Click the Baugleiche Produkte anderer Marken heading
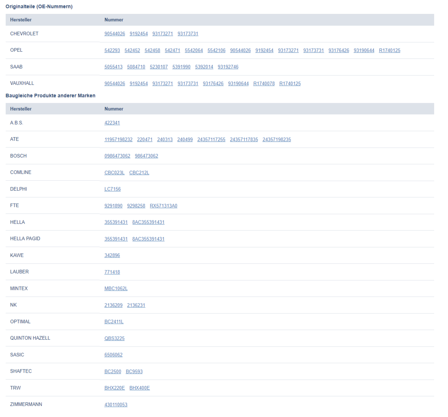The width and height of the screenshot is (448, 417). click(51, 96)
